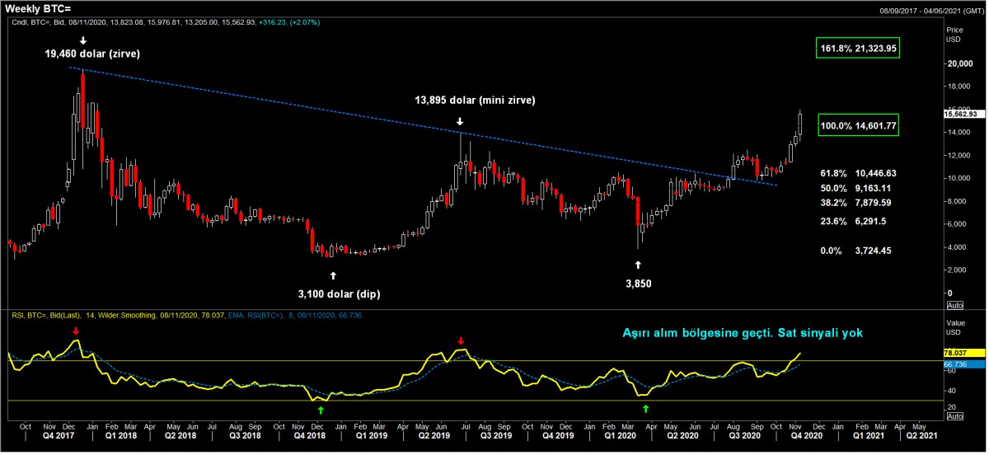The image size is (989, 455).
Task: Click the 20,000 price axis label
Action: coord(959,63)
